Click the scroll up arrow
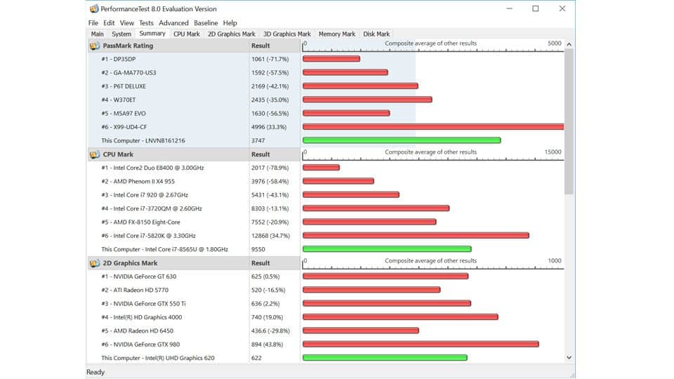The height and width of the screenshot is (379, 674). [569, 44]
